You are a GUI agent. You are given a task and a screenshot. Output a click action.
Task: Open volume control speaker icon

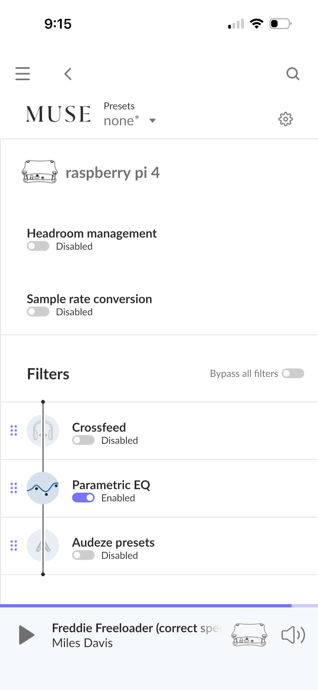[293, 635]
